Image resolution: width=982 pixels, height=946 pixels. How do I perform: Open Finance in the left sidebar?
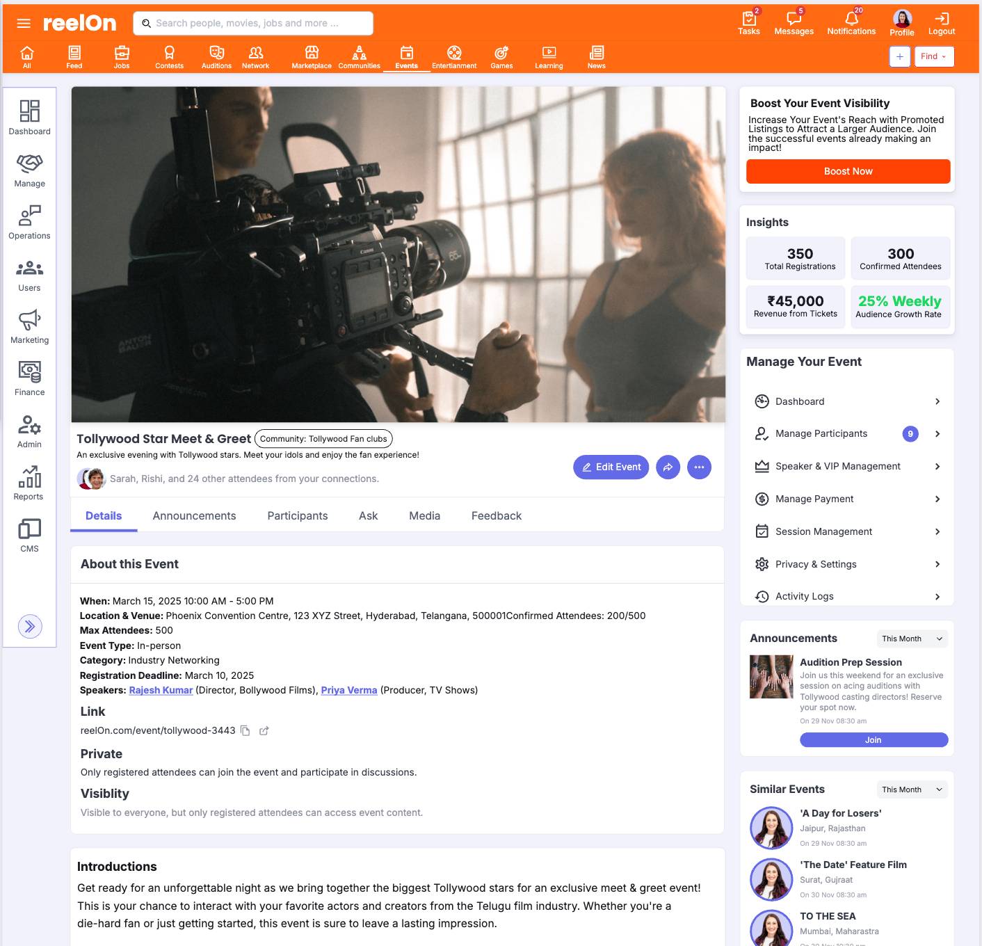29,379
